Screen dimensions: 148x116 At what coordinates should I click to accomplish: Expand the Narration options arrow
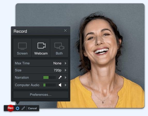(x=66, y=78)
